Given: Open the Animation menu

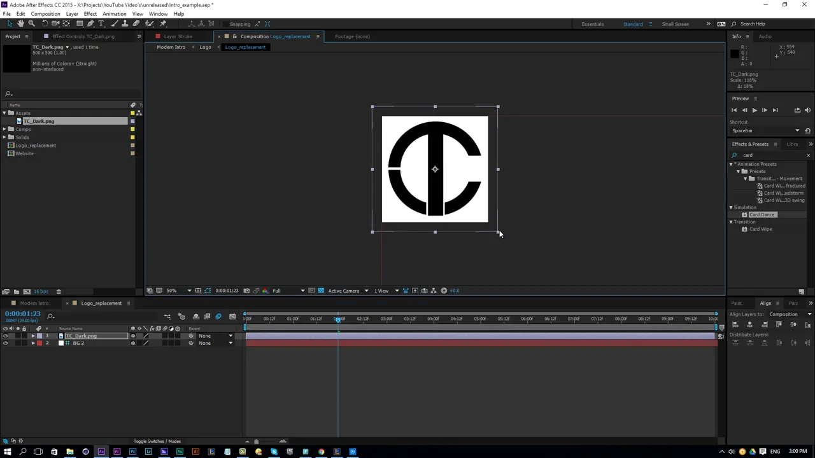Looking at the screenshot, I should coord(114,14).
